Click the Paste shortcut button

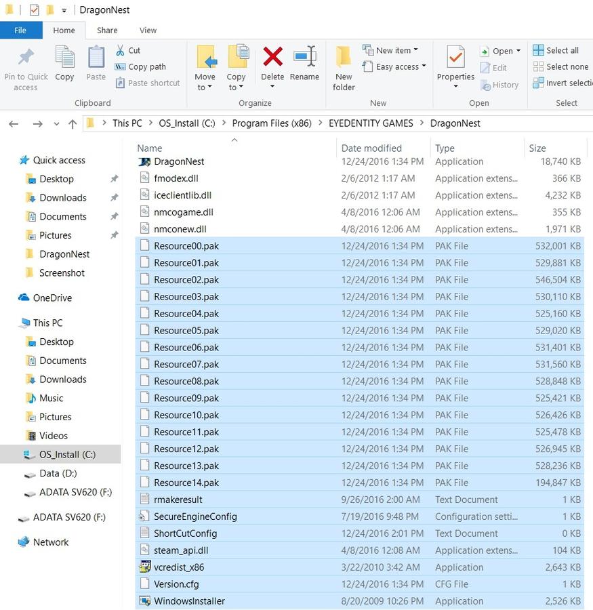[x=148, y=83]
